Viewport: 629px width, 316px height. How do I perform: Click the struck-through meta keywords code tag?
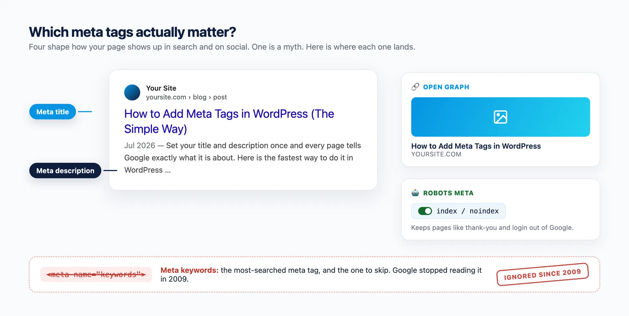pos(96,274)
